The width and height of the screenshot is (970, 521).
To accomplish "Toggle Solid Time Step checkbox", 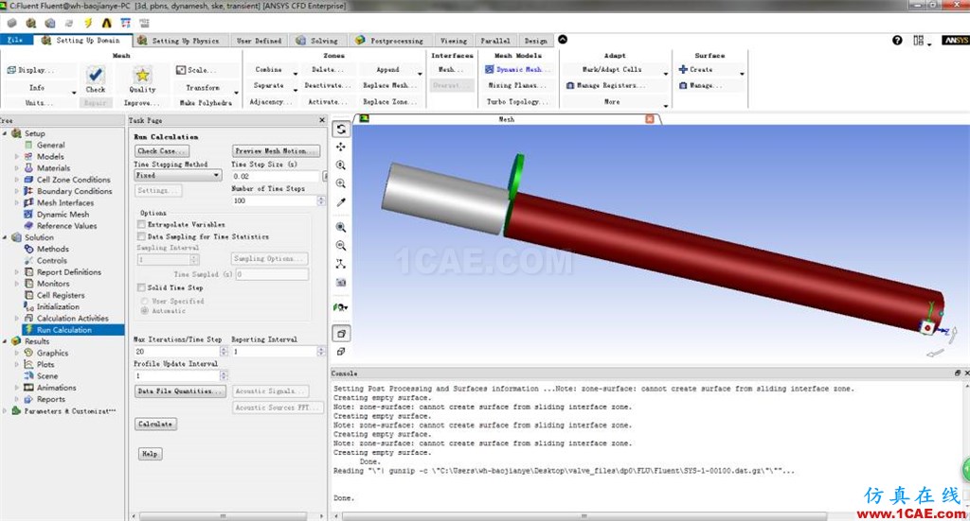I will [x=142, y=287].
